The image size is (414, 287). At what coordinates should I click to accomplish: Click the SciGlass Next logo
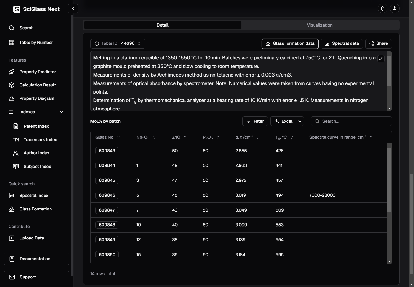[x=37, y=9]
